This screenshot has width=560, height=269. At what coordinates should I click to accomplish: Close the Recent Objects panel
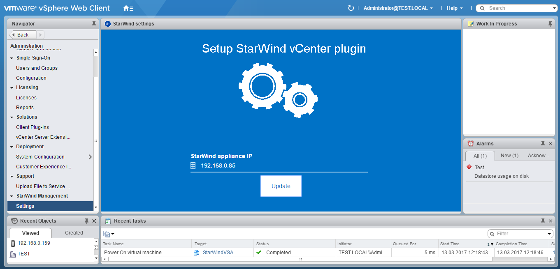(x=94, y=221)
